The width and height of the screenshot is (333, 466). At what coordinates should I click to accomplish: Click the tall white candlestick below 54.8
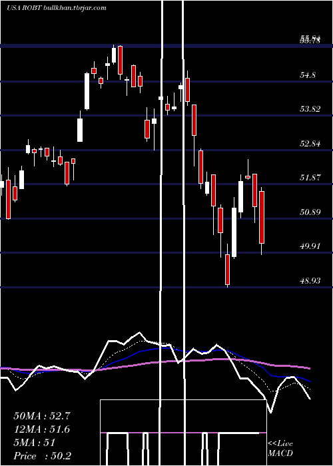pos(87,91)
